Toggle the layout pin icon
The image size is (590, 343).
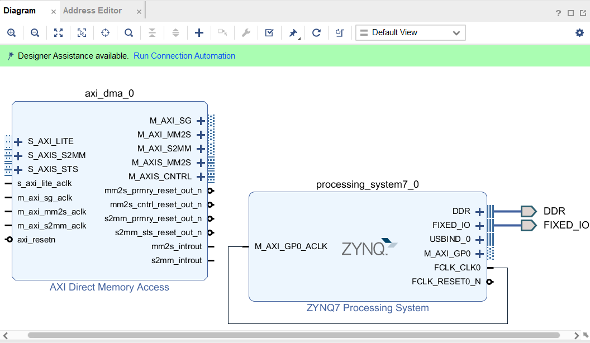pos(293,32)
